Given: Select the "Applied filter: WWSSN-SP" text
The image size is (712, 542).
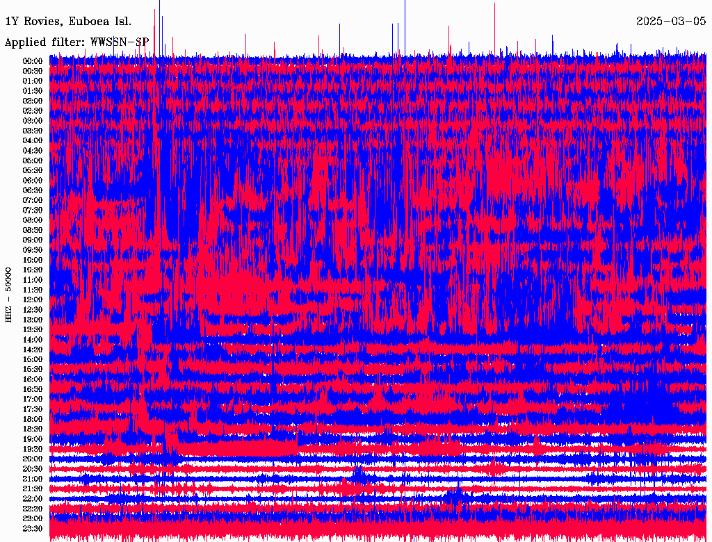Looking at the screenshot, I should (76, 42).
